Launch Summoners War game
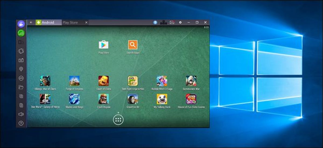Viewport: 323px width, 148px height. click(191, 81)
